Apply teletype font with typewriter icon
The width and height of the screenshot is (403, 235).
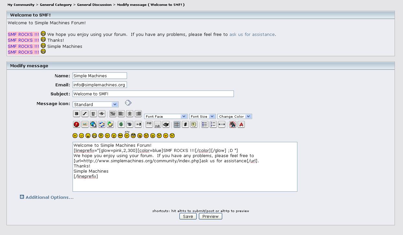[x=166, y=124]
